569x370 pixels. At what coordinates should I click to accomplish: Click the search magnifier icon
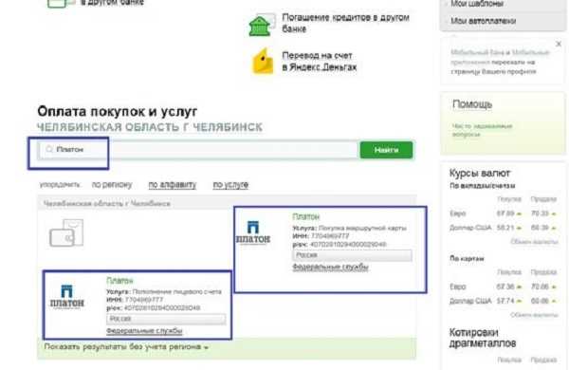click(x=49, y=149)
